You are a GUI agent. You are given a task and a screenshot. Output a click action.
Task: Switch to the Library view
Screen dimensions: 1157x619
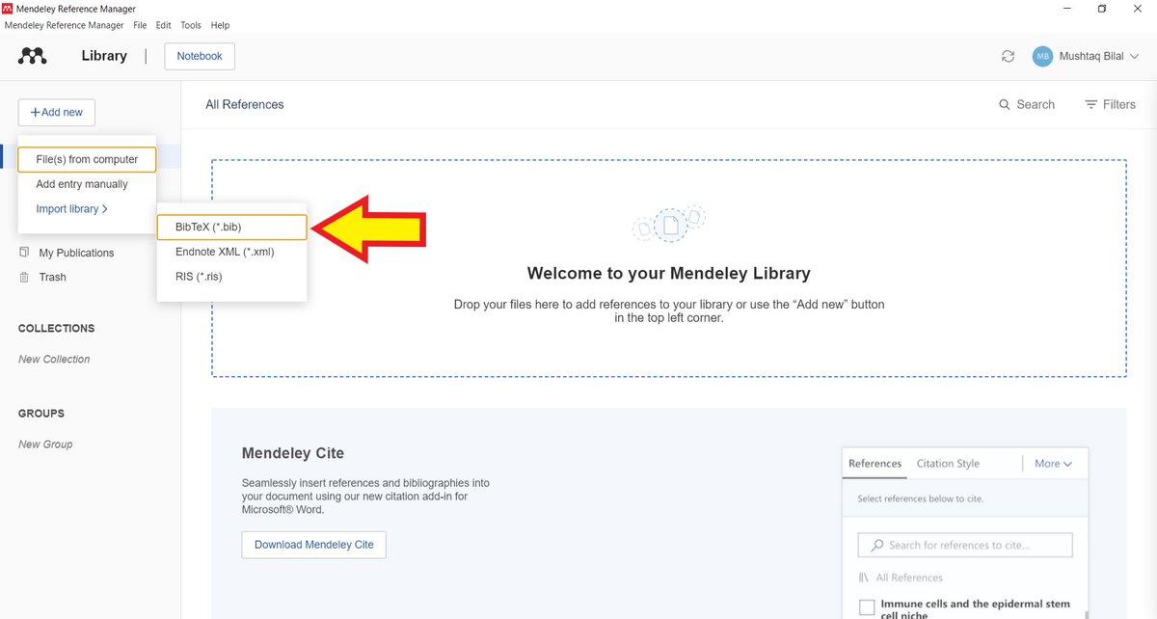104,56
